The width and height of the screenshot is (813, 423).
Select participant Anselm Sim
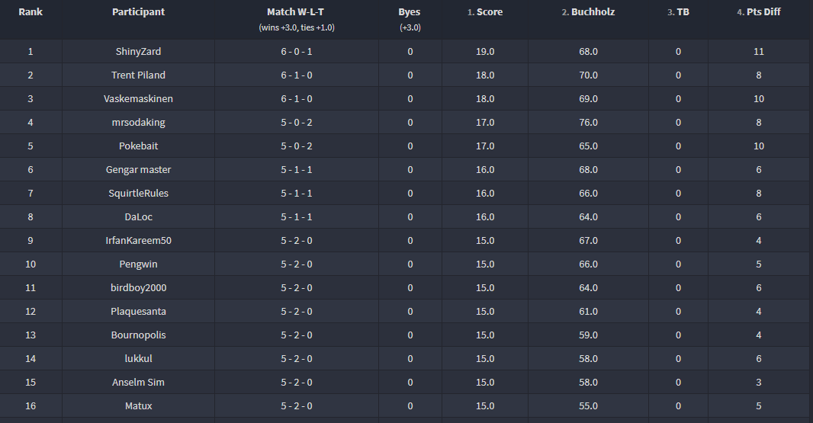pos(139,382)
